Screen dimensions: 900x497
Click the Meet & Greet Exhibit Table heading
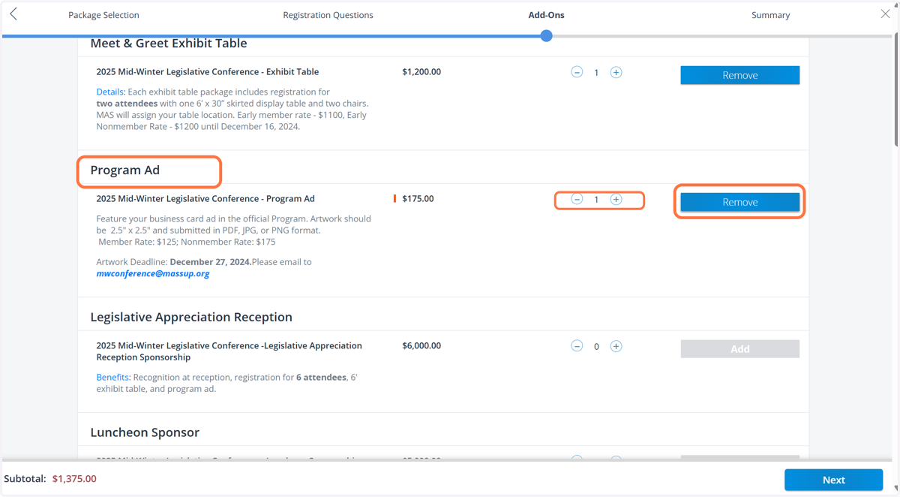click(169, 44)
